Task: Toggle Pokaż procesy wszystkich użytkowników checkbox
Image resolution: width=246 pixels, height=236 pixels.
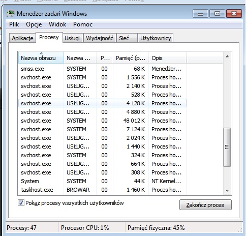Action: (21, 203)
